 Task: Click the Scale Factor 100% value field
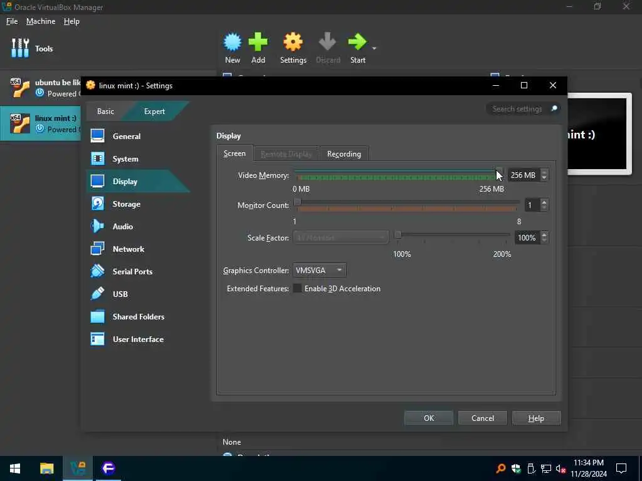[x=527, y=237]
